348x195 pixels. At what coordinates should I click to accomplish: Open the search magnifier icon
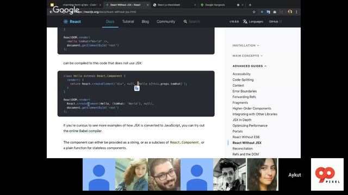coord(185,22)
